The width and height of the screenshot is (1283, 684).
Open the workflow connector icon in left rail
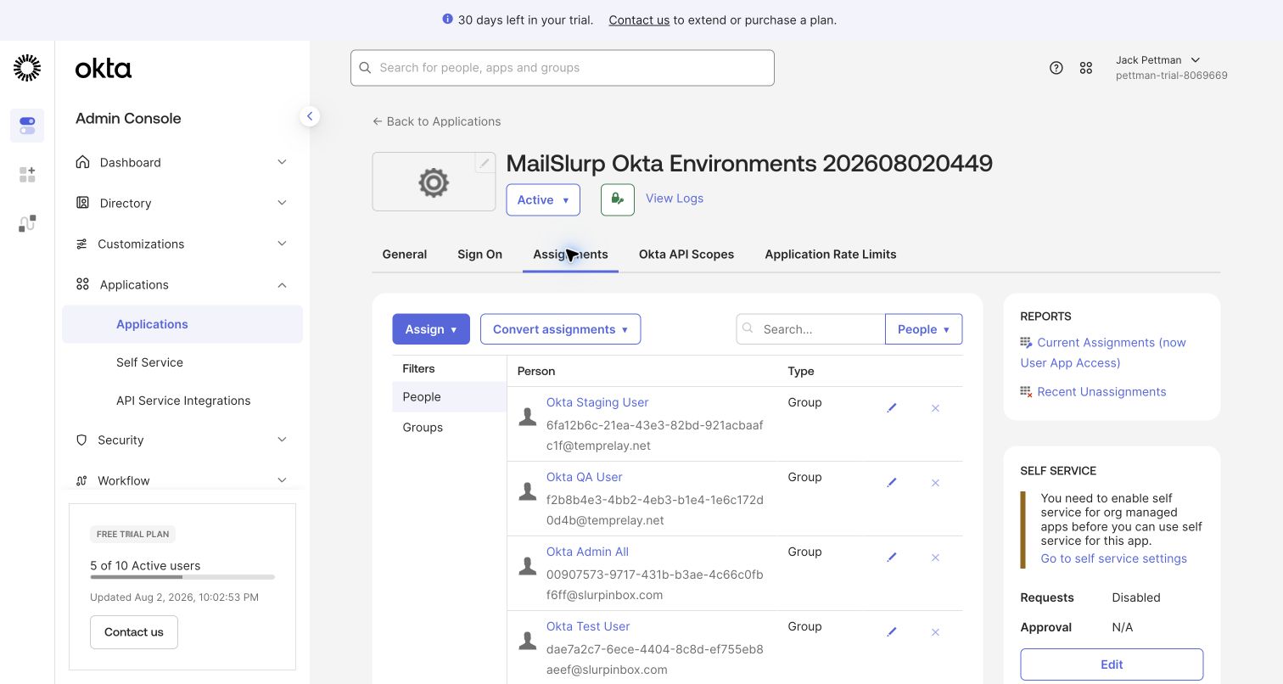click(x=27, y=223)
